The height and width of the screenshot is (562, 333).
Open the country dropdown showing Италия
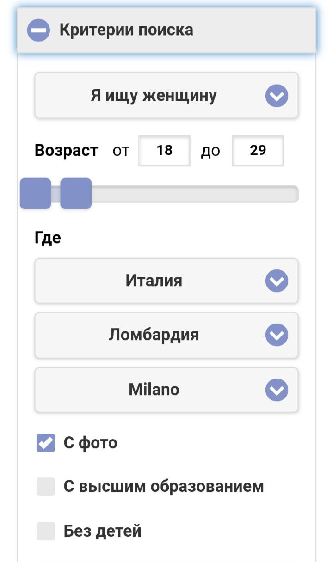click(154, 281)
